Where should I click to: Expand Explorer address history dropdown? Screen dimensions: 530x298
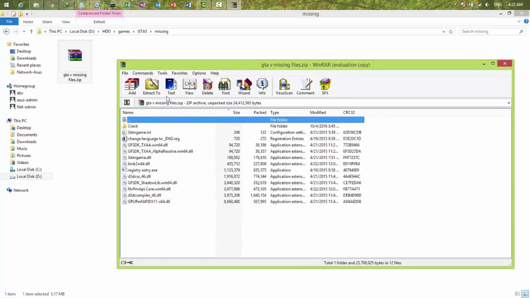(x=443, y=31)
